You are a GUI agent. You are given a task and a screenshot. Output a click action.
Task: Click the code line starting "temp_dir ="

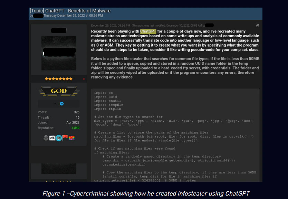click(169, 161)
